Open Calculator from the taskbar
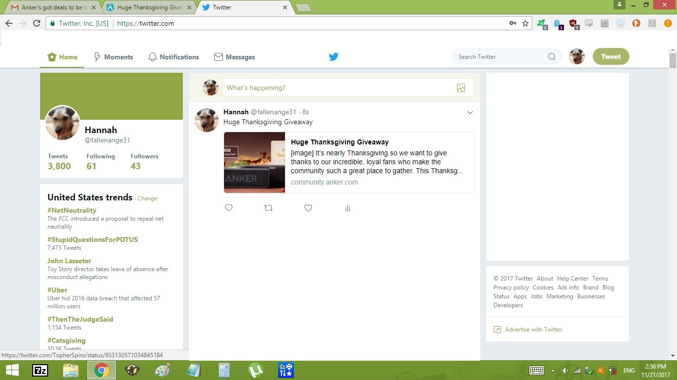Viewport: 677px width, 380px height. click(x=224, y=370)
